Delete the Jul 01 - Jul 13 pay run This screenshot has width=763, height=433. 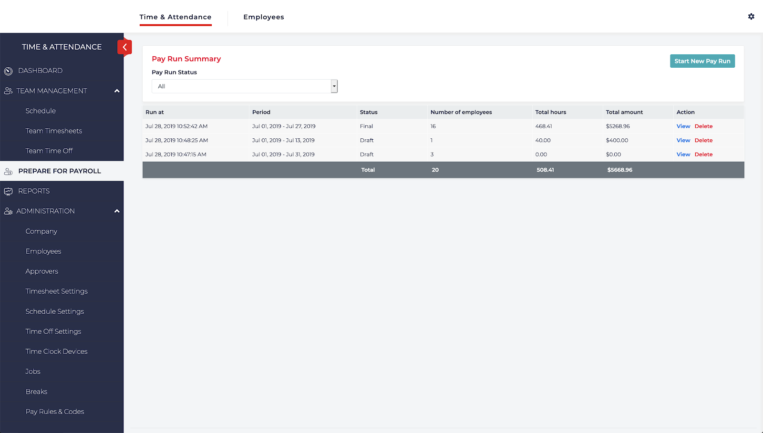click(x=703, y=140)
